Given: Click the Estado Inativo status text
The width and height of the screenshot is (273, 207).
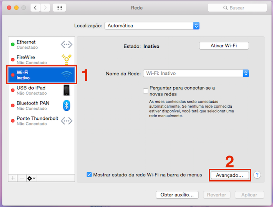Looking at the screenshot, I should coord(141,47).
